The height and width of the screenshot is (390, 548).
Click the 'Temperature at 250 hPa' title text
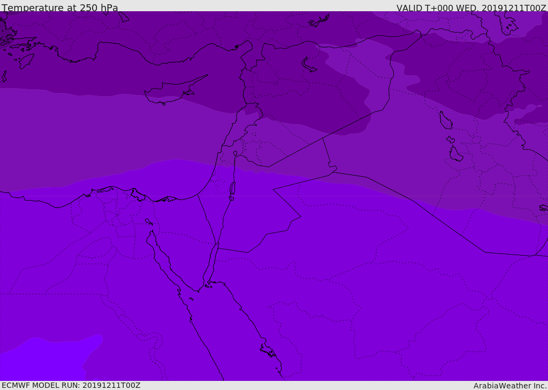(x=60, y=7)
